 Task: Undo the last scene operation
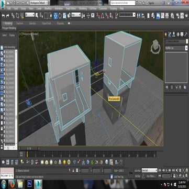click(x=3, y=16)
